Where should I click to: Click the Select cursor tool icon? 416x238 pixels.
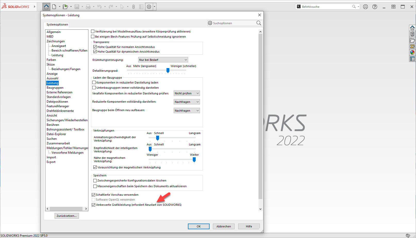click(122, 7)
